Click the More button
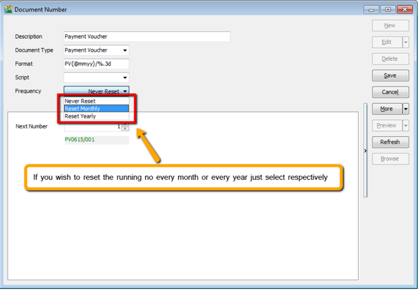 tap(386, 109)
